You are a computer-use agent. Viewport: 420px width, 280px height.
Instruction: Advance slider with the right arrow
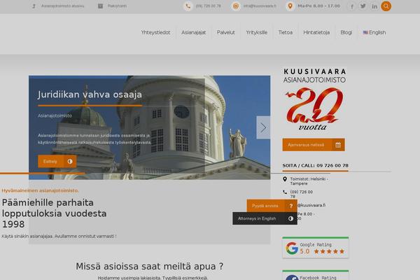263,127
